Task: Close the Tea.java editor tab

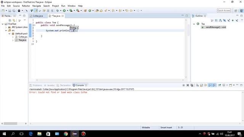Action: [x=63, y=16]
